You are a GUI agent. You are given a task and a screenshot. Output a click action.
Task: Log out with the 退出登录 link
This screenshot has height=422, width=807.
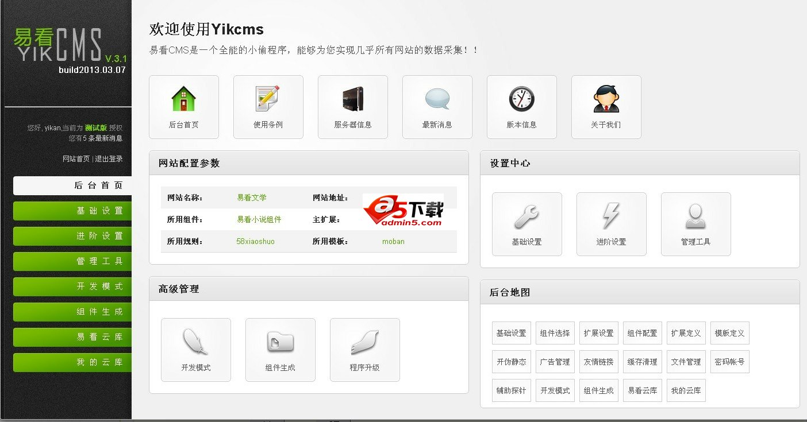[109, 159]
